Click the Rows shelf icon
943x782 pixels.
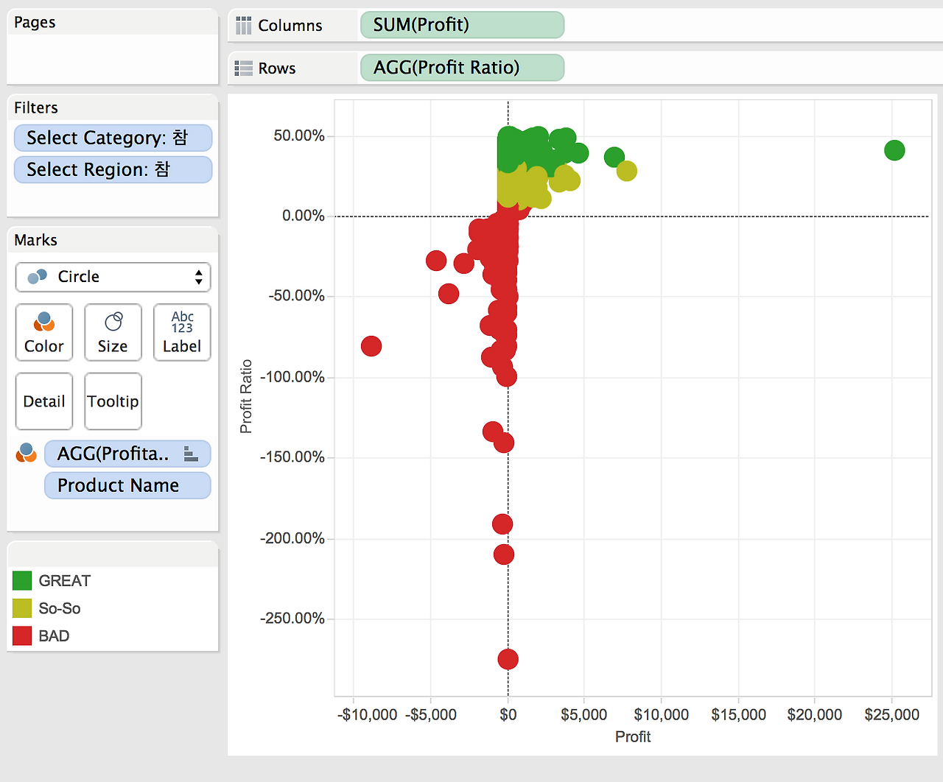[x=243, y=68]
